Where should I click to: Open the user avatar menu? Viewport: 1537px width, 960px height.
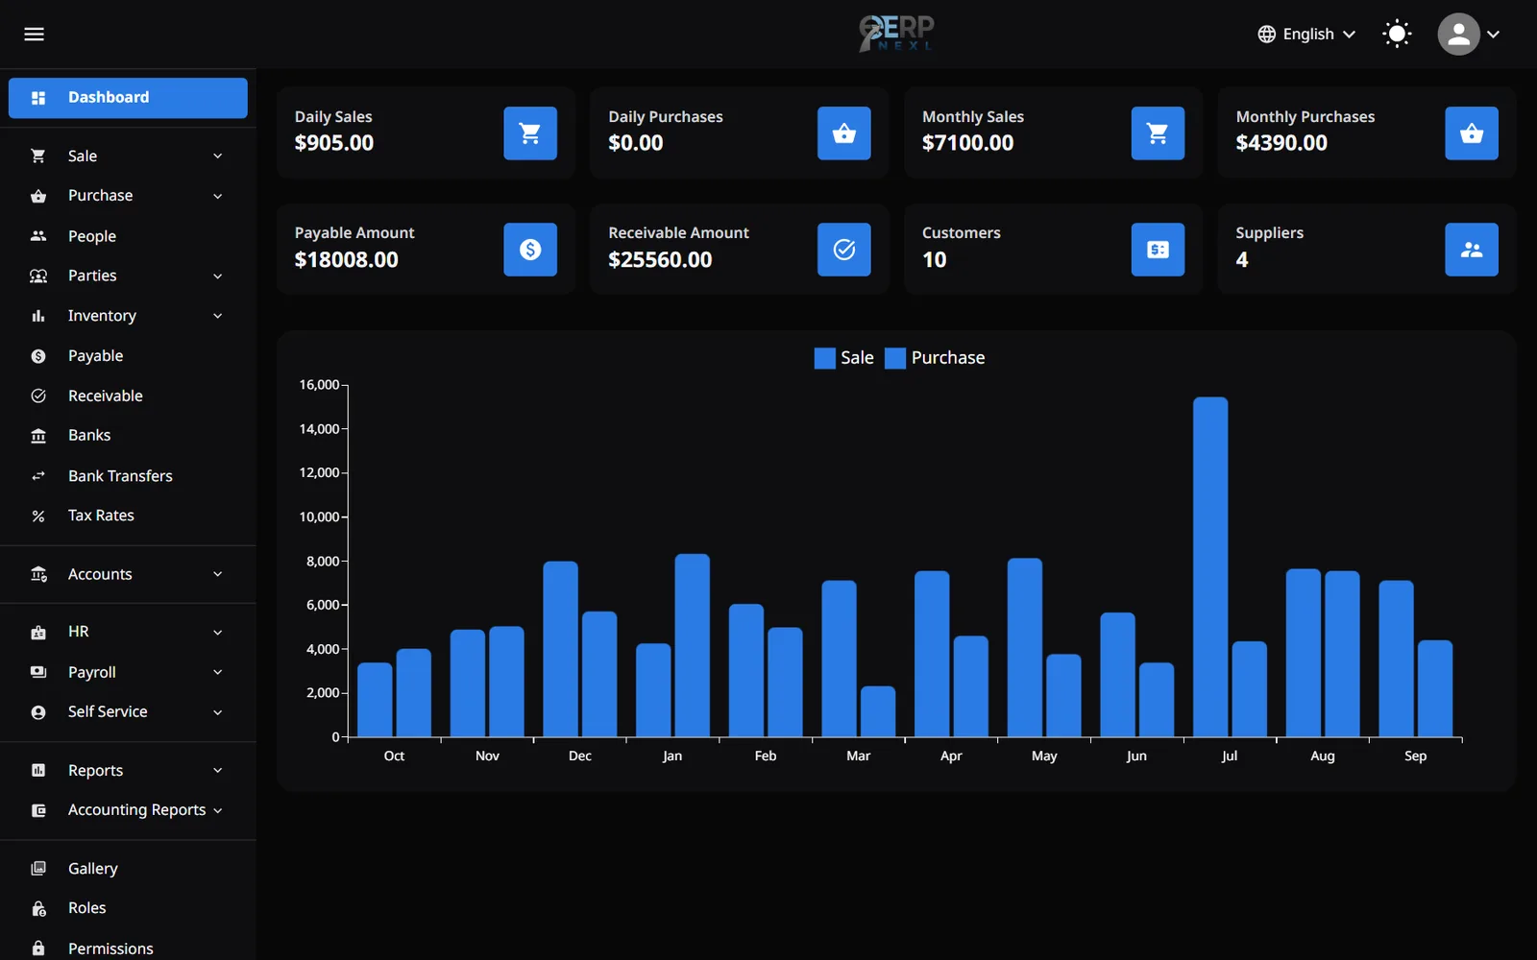pyautogui.click(x=1468, y=35)
